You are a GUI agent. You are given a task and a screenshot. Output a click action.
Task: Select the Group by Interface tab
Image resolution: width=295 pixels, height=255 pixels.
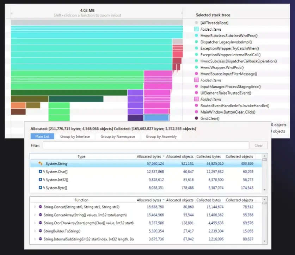[x=75, y=136]
